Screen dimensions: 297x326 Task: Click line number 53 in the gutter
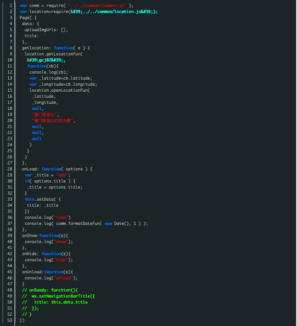(9, 320)
